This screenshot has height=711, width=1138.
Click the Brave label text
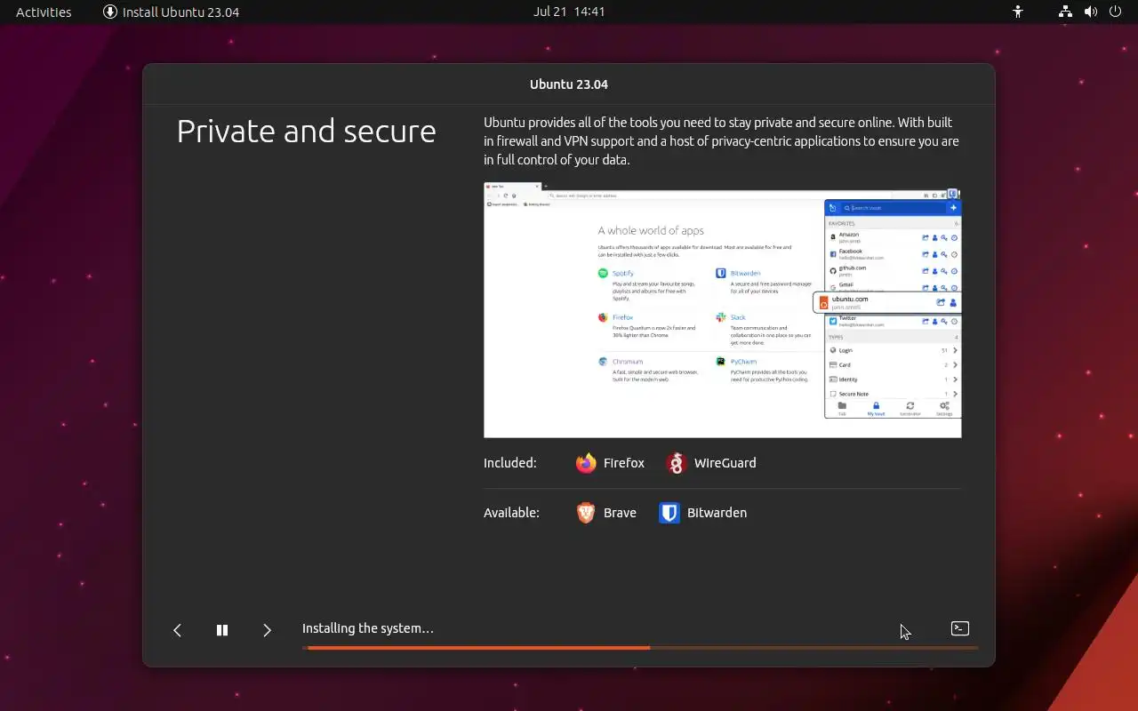(x=621, y=513)
